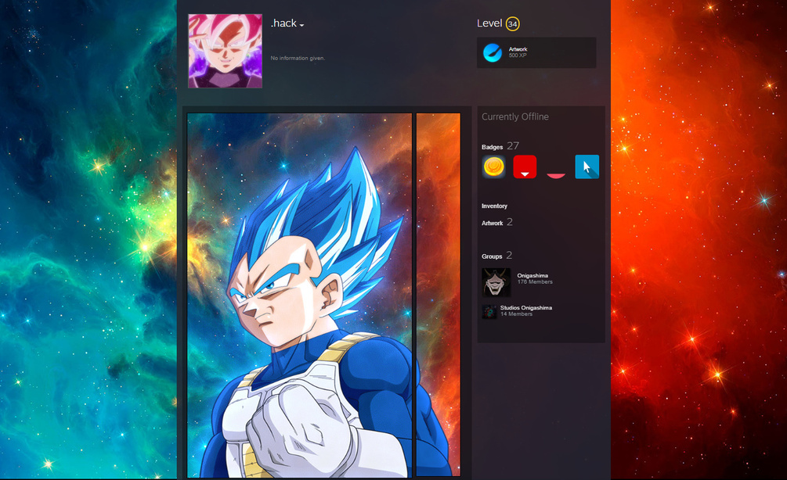Open the gold coin badge

494,167
